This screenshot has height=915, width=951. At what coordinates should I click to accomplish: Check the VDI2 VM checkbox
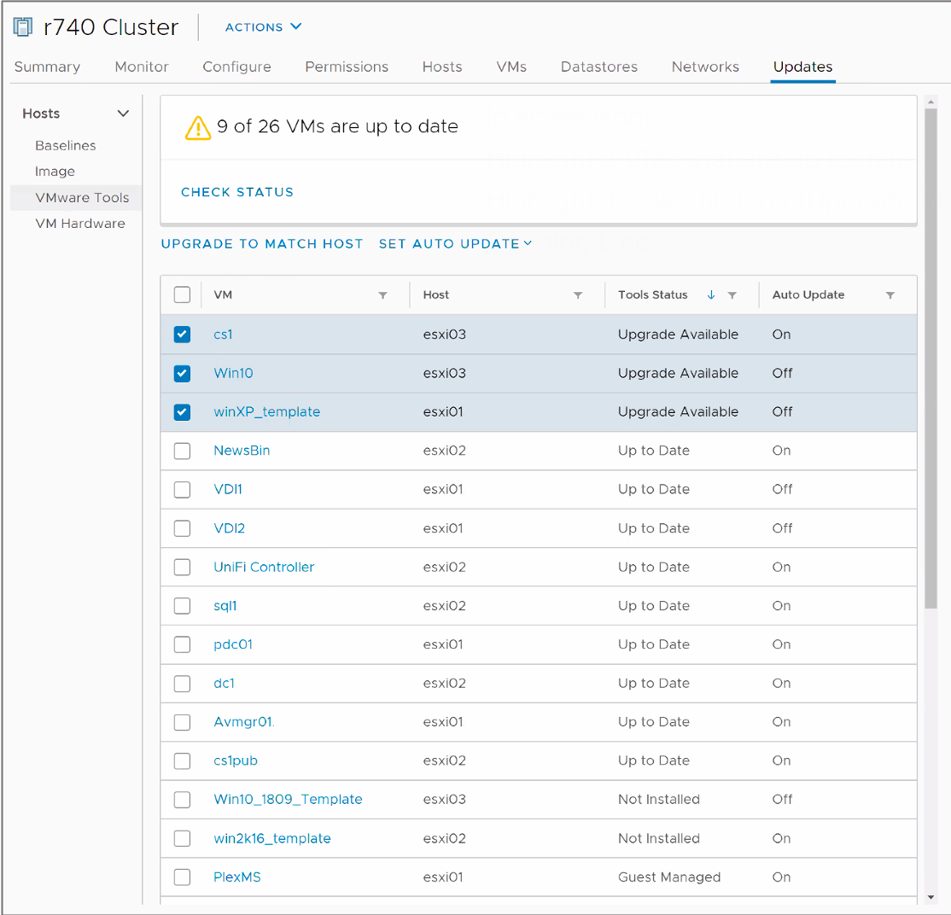point(182,528)
